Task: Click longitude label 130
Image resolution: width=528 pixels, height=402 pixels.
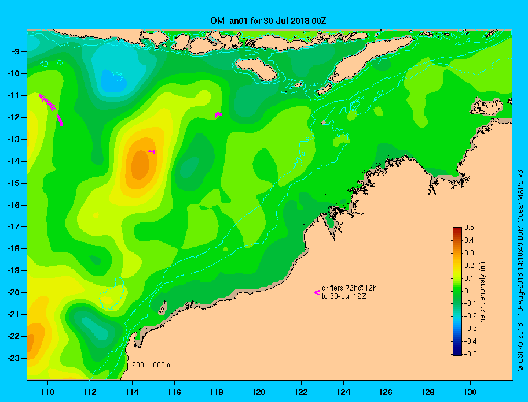Action: [470, 392]
